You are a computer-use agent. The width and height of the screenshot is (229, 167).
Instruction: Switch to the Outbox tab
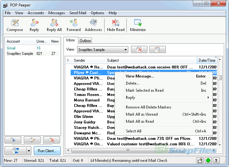click(x=85, y=41)
